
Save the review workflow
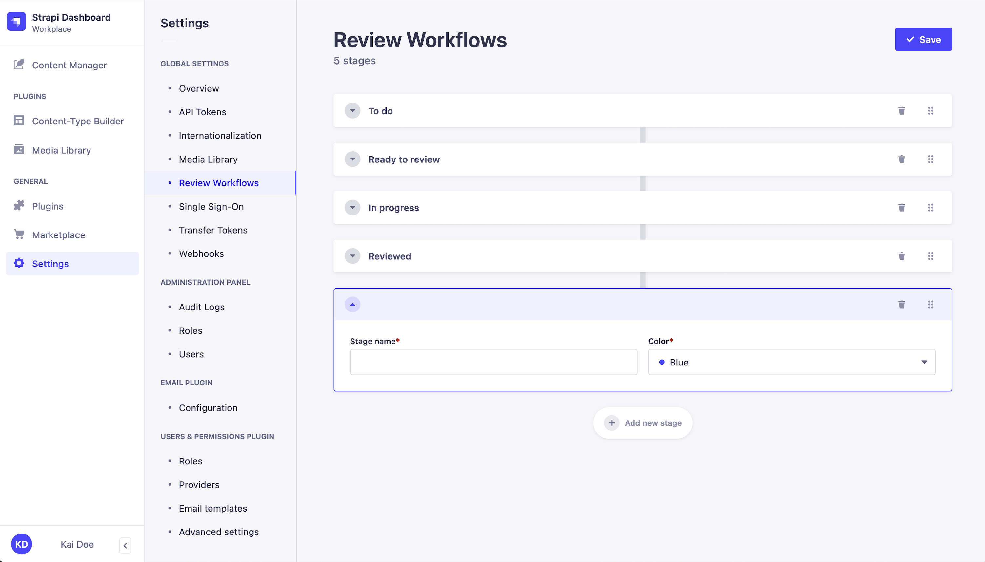tap(923, 39)
